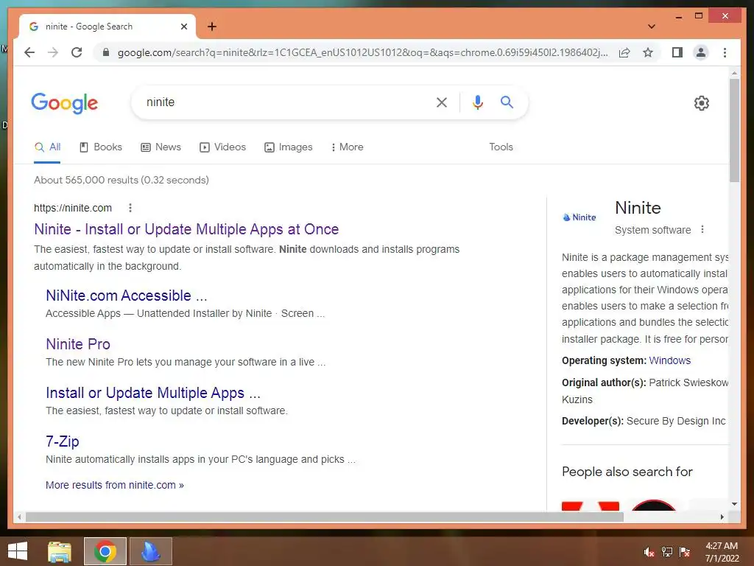
Task: Select the All results tab
Action: [x=47, y=147]
